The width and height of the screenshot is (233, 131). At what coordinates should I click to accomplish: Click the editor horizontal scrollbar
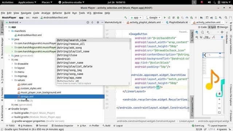pyautogui.click(x=131, y=118)
